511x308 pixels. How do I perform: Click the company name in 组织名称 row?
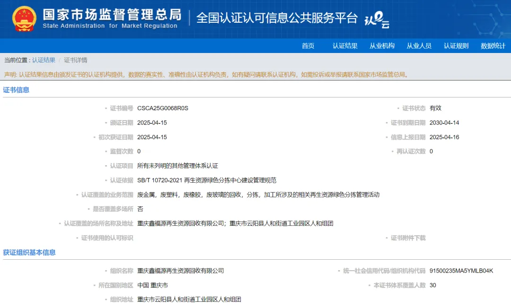[180, 271]
